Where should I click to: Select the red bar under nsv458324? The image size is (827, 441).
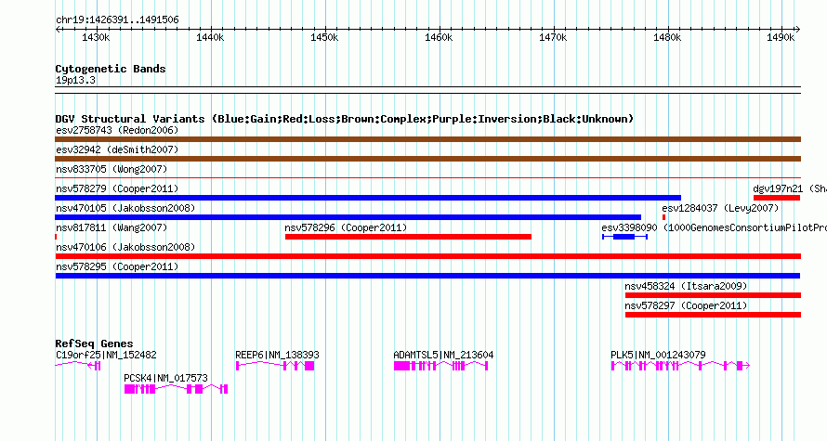click(713, 295)
